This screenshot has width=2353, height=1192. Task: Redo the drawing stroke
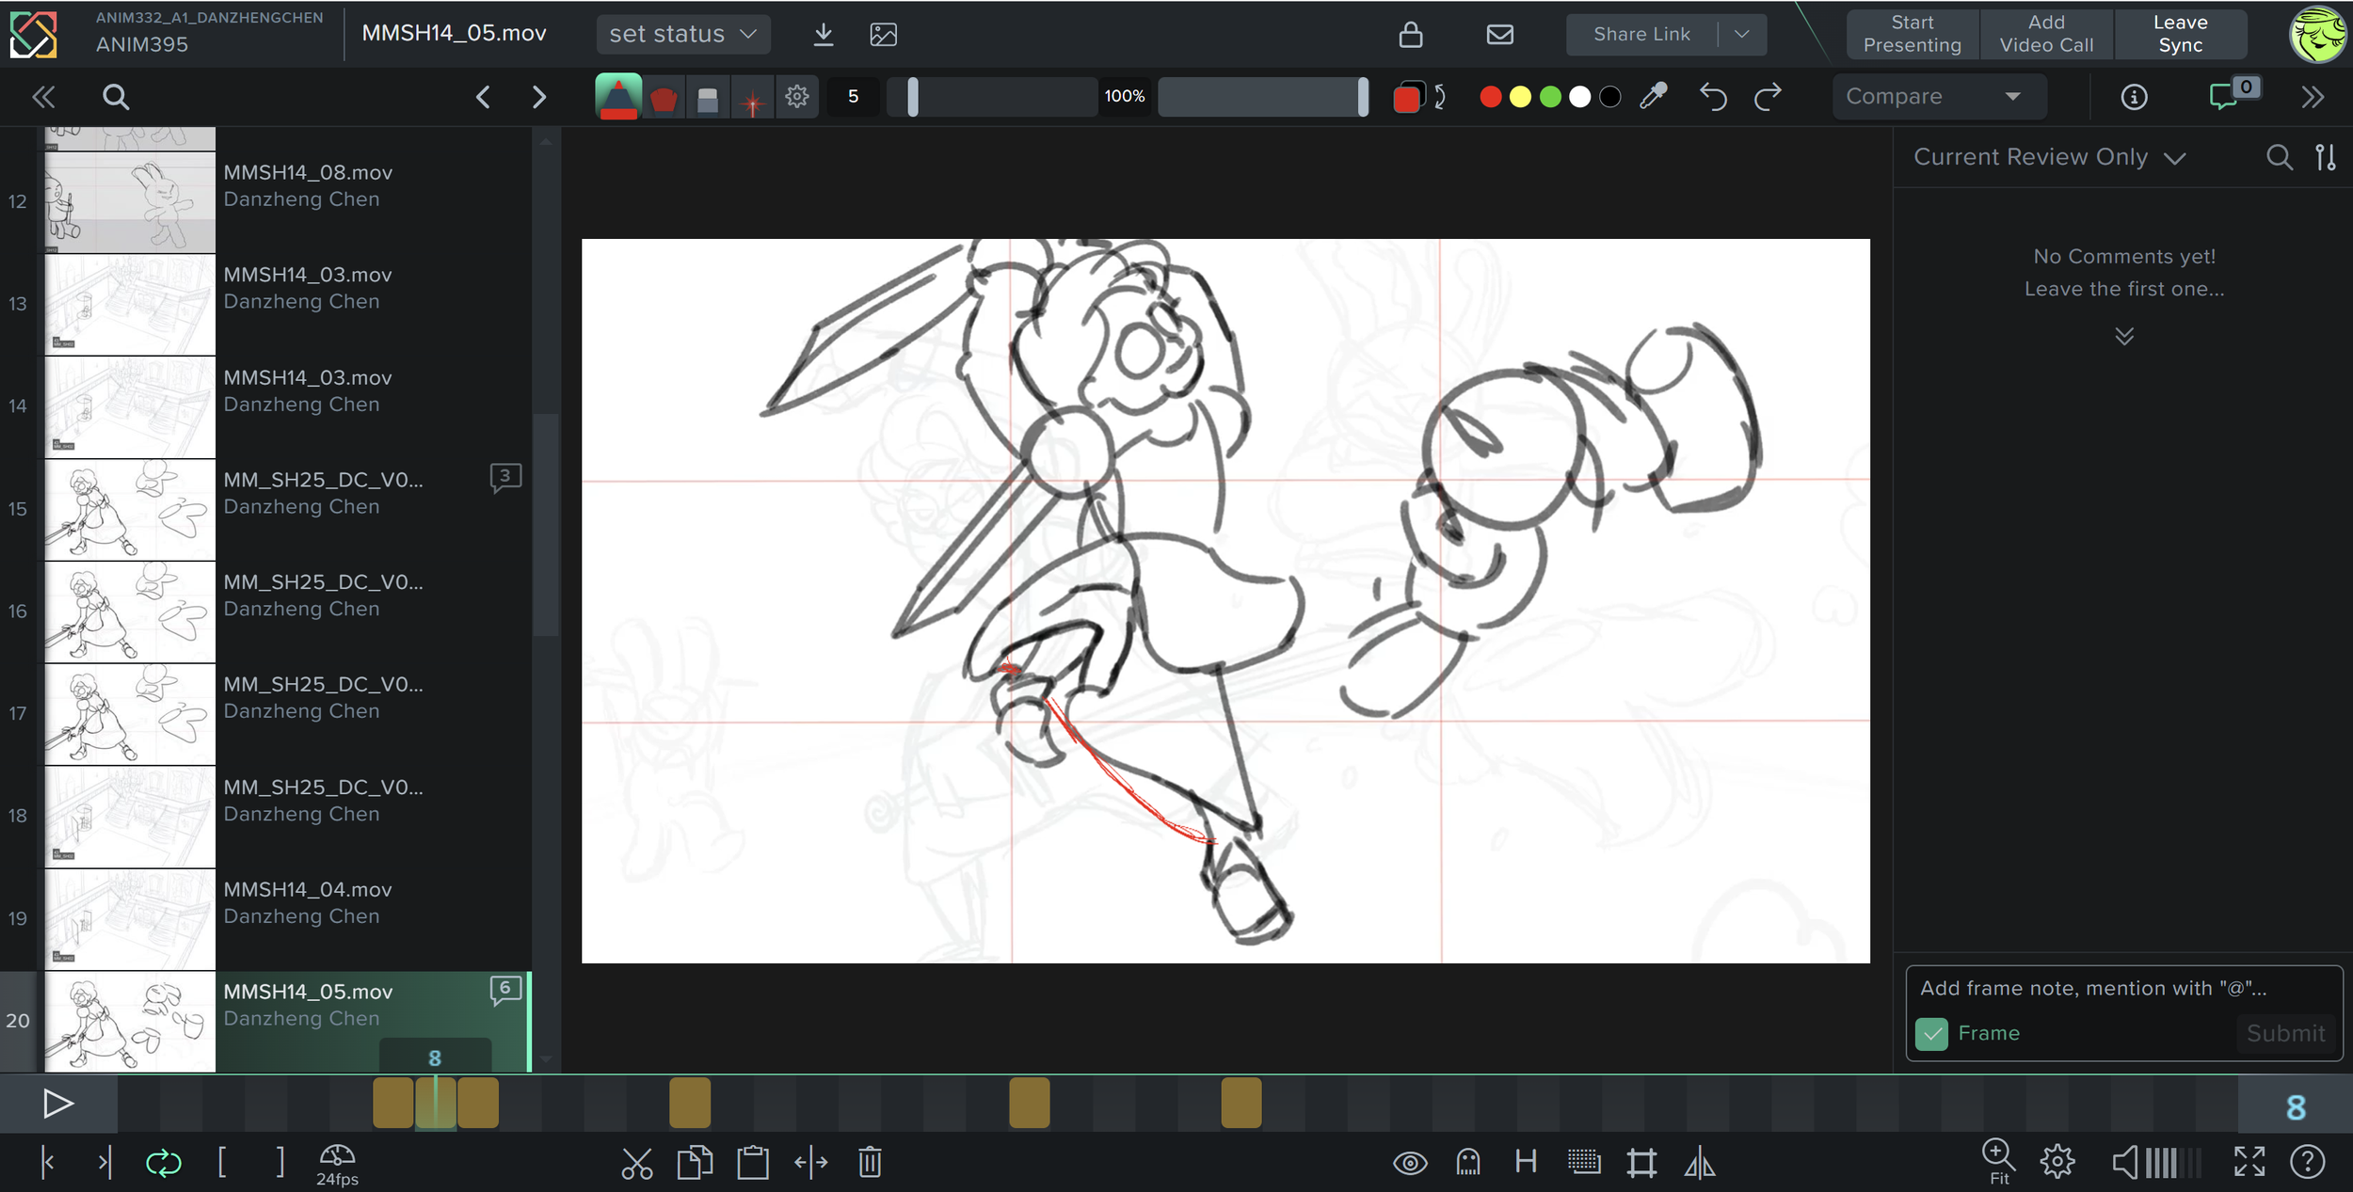pos(1768,96)
